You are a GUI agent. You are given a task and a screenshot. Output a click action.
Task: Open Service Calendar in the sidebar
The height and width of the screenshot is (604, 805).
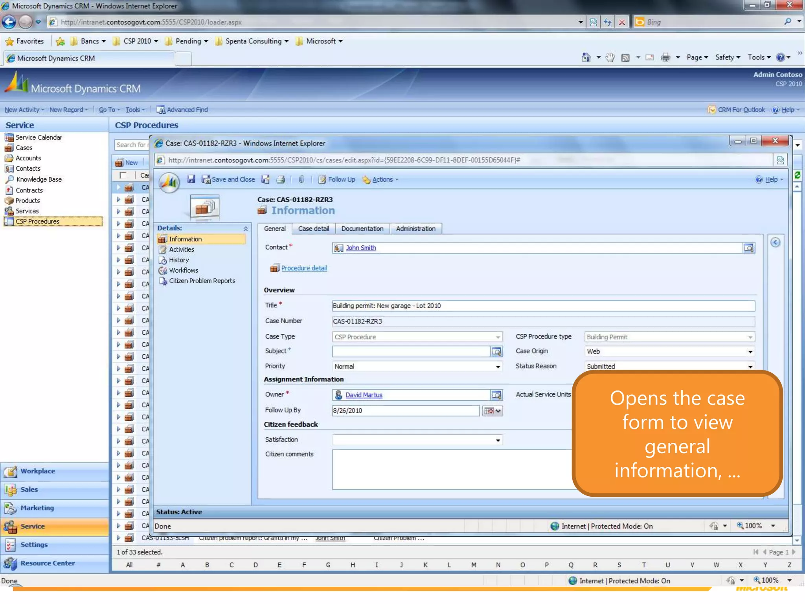pyautogui.click(x=39, y=137)
